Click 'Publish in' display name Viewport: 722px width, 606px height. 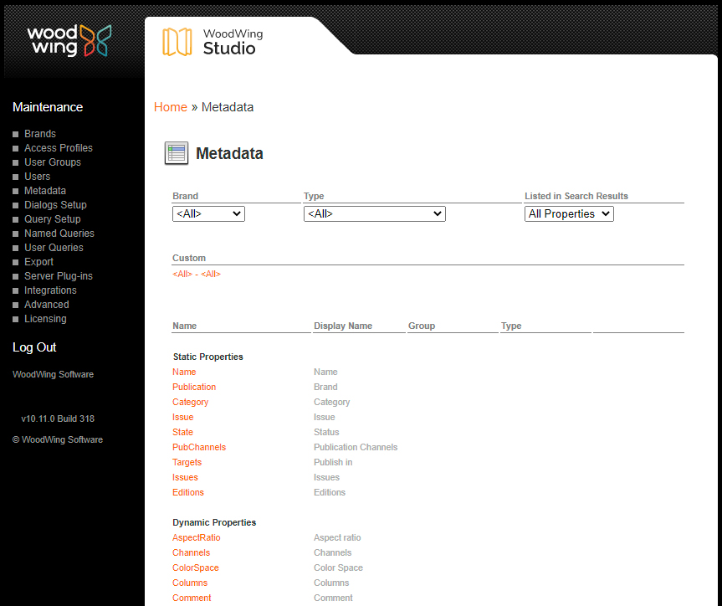tap(333, 462)
